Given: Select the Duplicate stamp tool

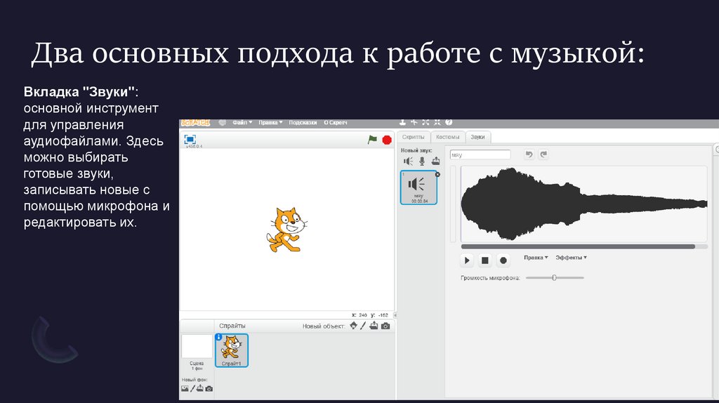Looking at the screenshot, I should (402, 122).
